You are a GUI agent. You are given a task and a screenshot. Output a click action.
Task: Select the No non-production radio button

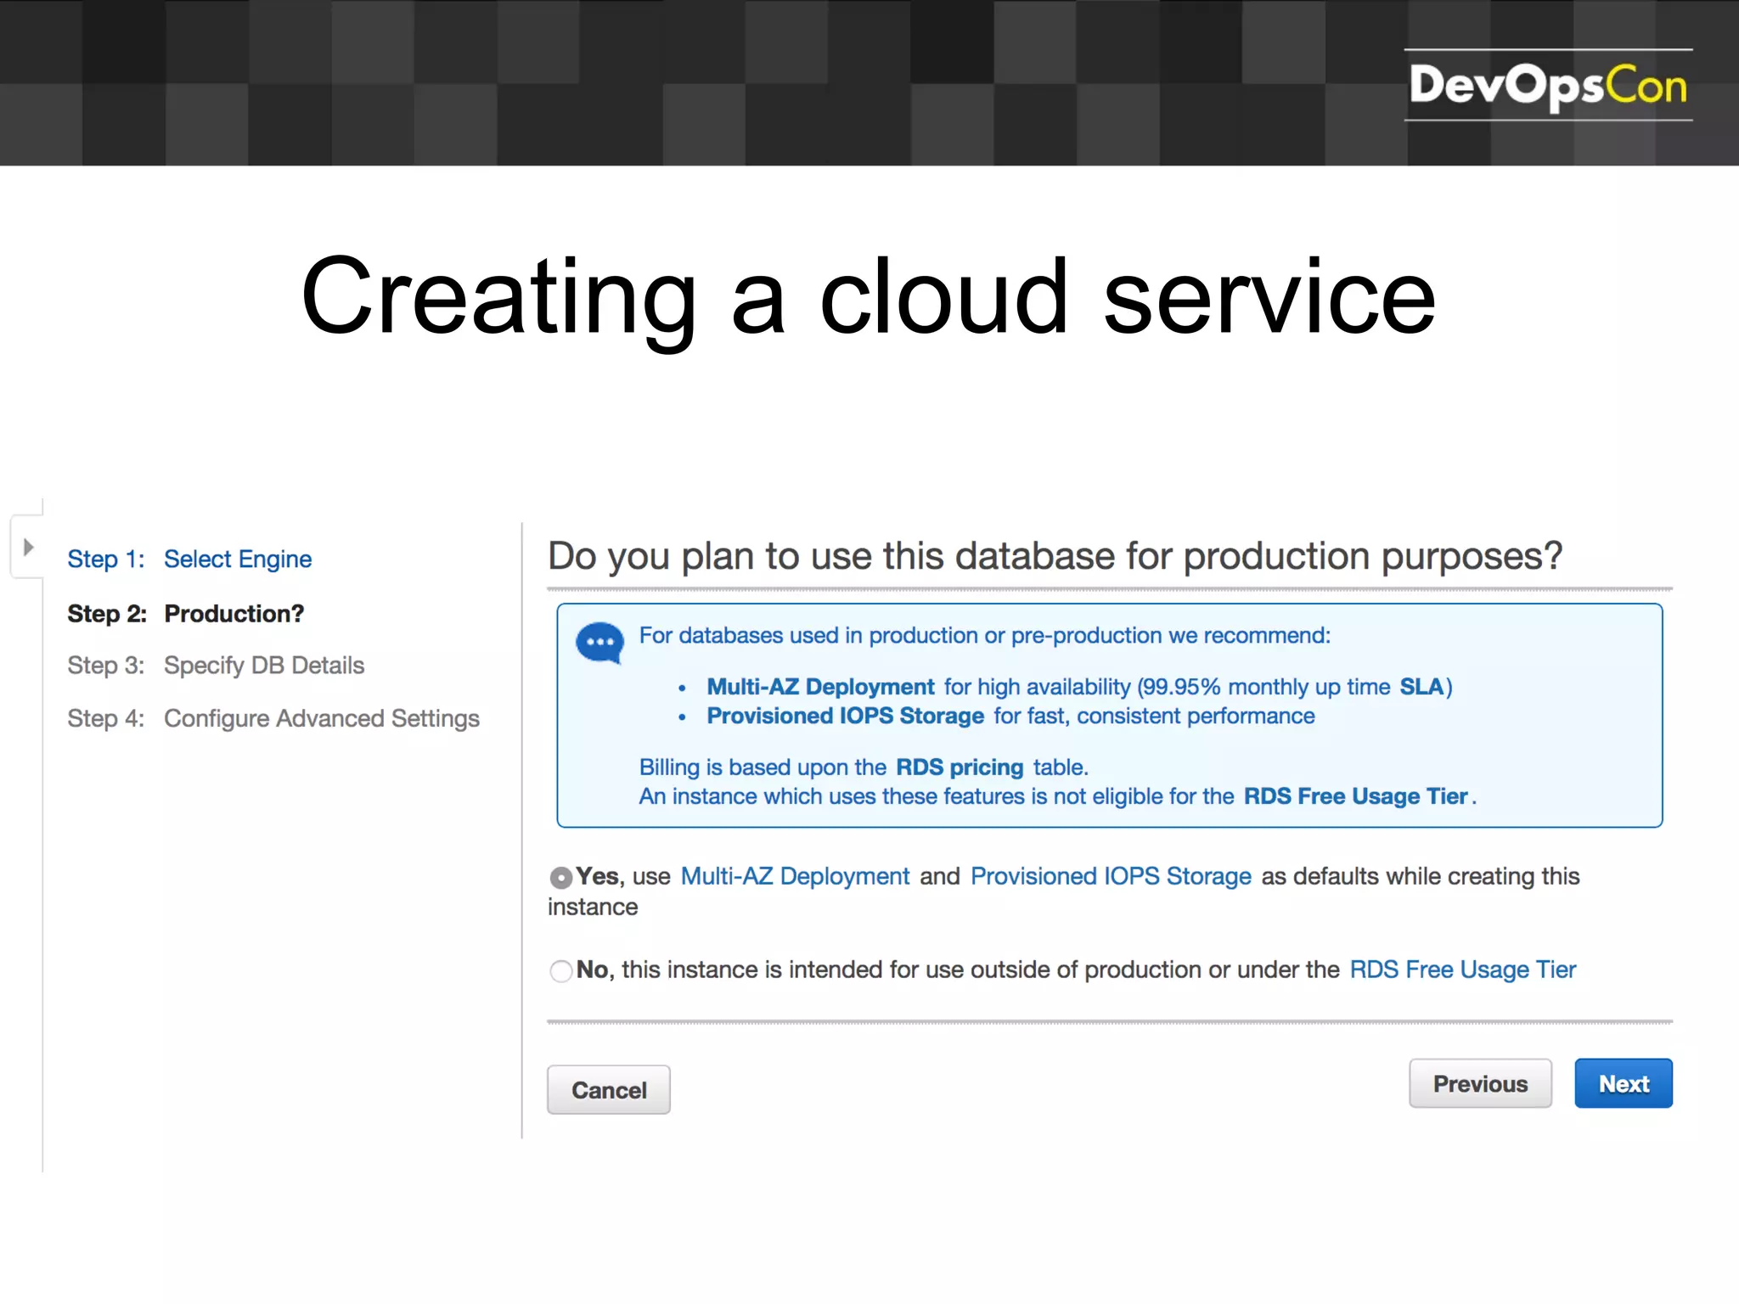560,970
